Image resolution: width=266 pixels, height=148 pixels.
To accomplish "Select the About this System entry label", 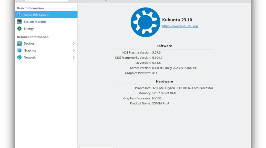I will 36,15.
